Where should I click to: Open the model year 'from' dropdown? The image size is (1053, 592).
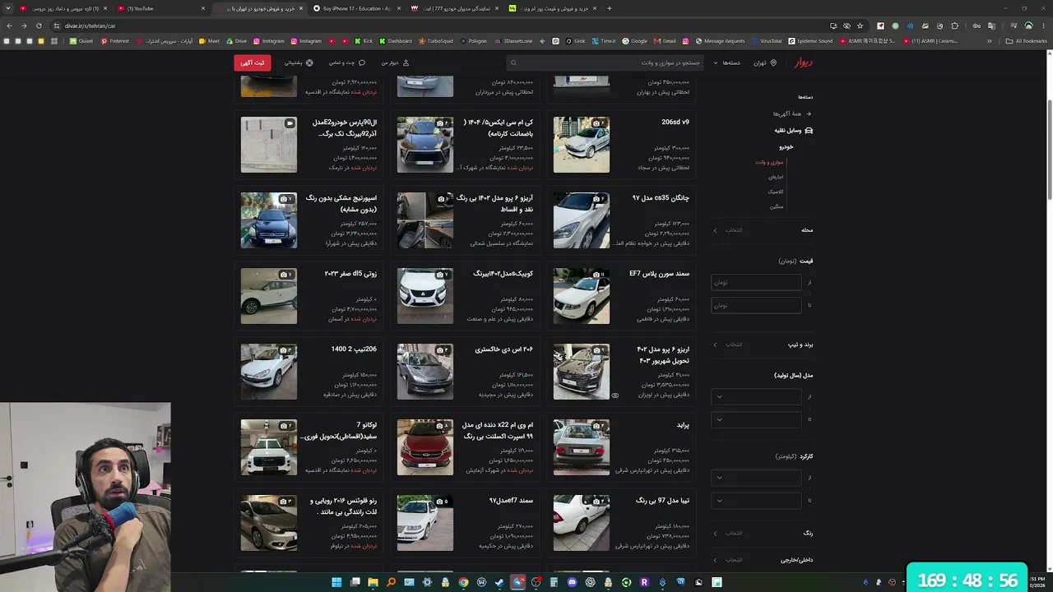(756, 396)
